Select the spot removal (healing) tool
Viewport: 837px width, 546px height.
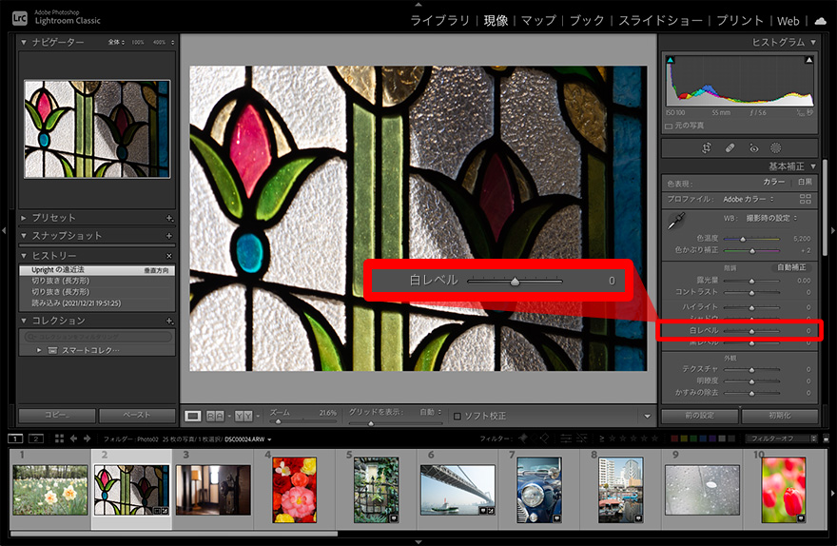coord(730,148)
